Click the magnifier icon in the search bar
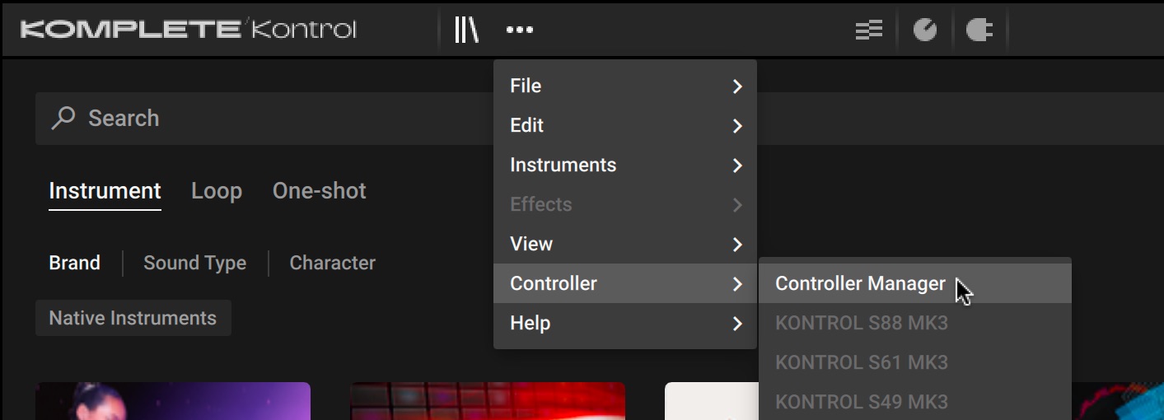The width and height of the screenshot is (1164, 420). (63, 119)
